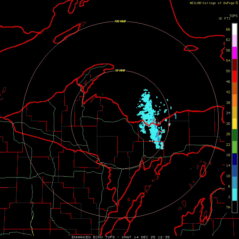Viewport: 239px width, 239px height.
Task: Click the legend value 10
Action: pyautogui.click(x=228, y=176)
